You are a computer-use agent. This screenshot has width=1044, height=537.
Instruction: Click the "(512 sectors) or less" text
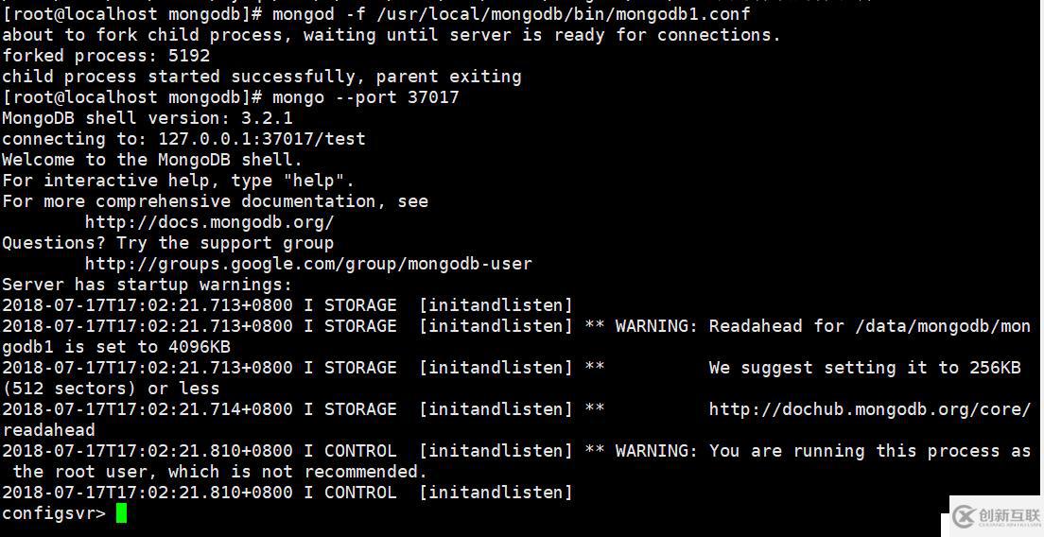click(x=110, y=389)
